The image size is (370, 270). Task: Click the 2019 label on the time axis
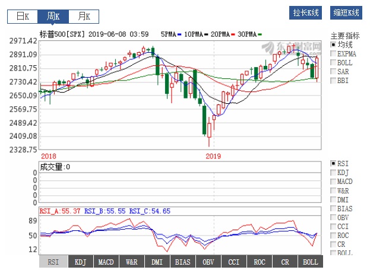coord(213,156)
